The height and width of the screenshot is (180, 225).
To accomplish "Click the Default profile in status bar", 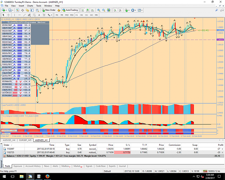I will (x=107, y=171).
